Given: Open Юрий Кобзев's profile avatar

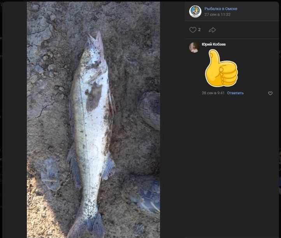Looking at the screenshot, I should (x=194, y=48).
